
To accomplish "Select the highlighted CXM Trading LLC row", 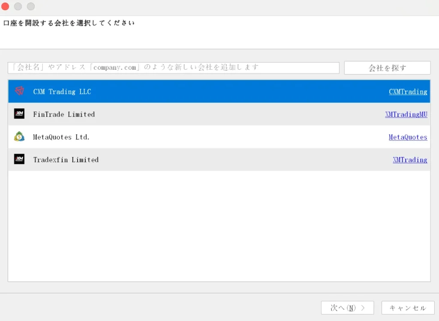I will [214, 91].
